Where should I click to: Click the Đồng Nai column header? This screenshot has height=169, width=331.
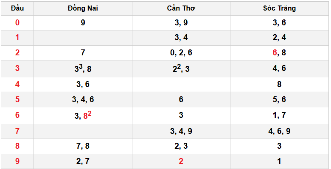coord(83,8)
